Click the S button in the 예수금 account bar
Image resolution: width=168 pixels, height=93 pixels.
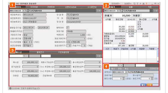[24, 56]
